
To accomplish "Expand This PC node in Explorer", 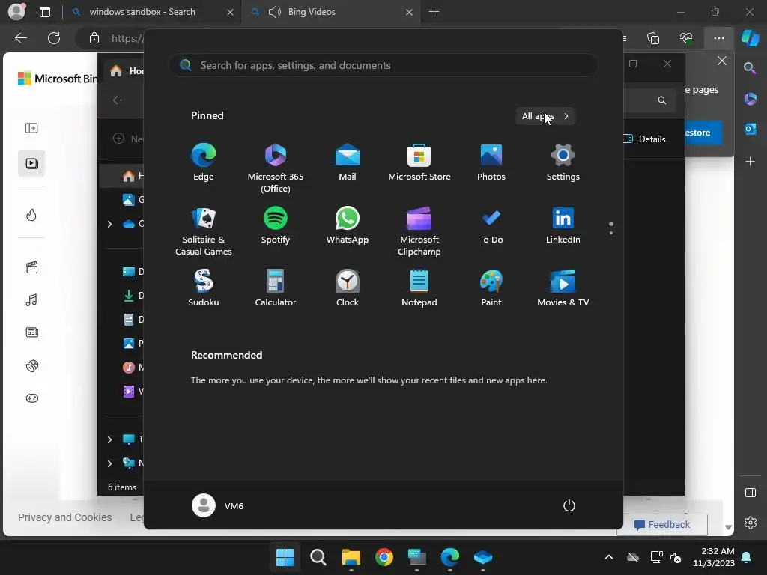I will pyautogui.click(x=109, y=439).
